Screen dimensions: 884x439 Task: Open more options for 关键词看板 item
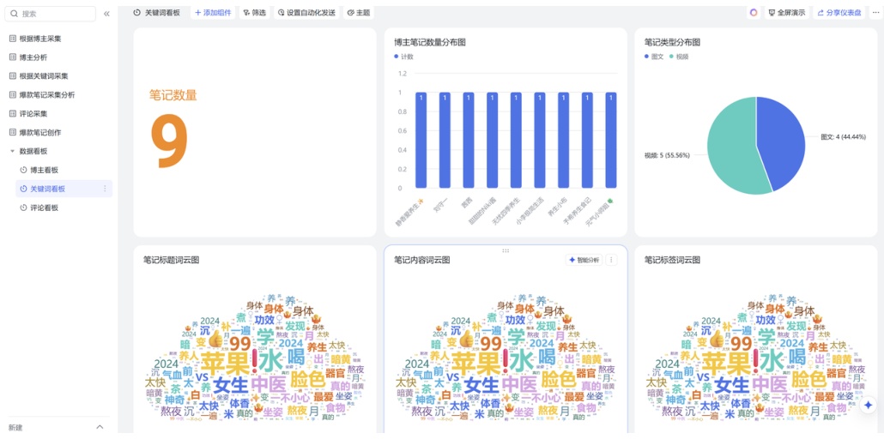[x=105, y=189]
